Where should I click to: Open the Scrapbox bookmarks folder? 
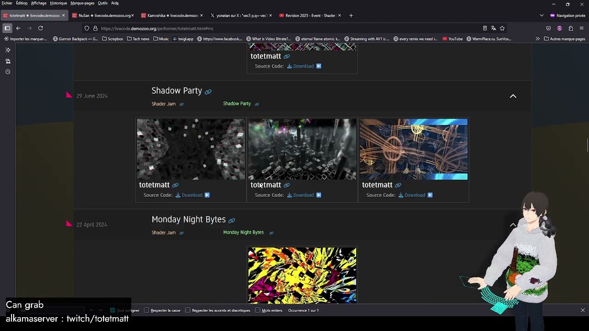(113, 39)
